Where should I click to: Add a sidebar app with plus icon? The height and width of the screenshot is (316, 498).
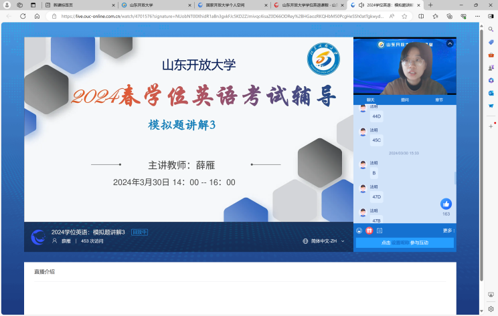[x=491, y=125]
